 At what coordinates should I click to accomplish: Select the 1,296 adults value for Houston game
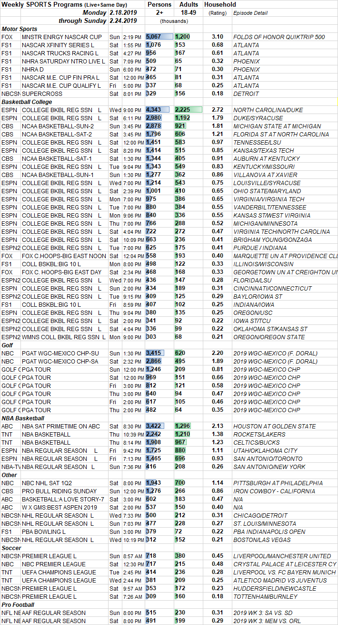coord(183,426)
